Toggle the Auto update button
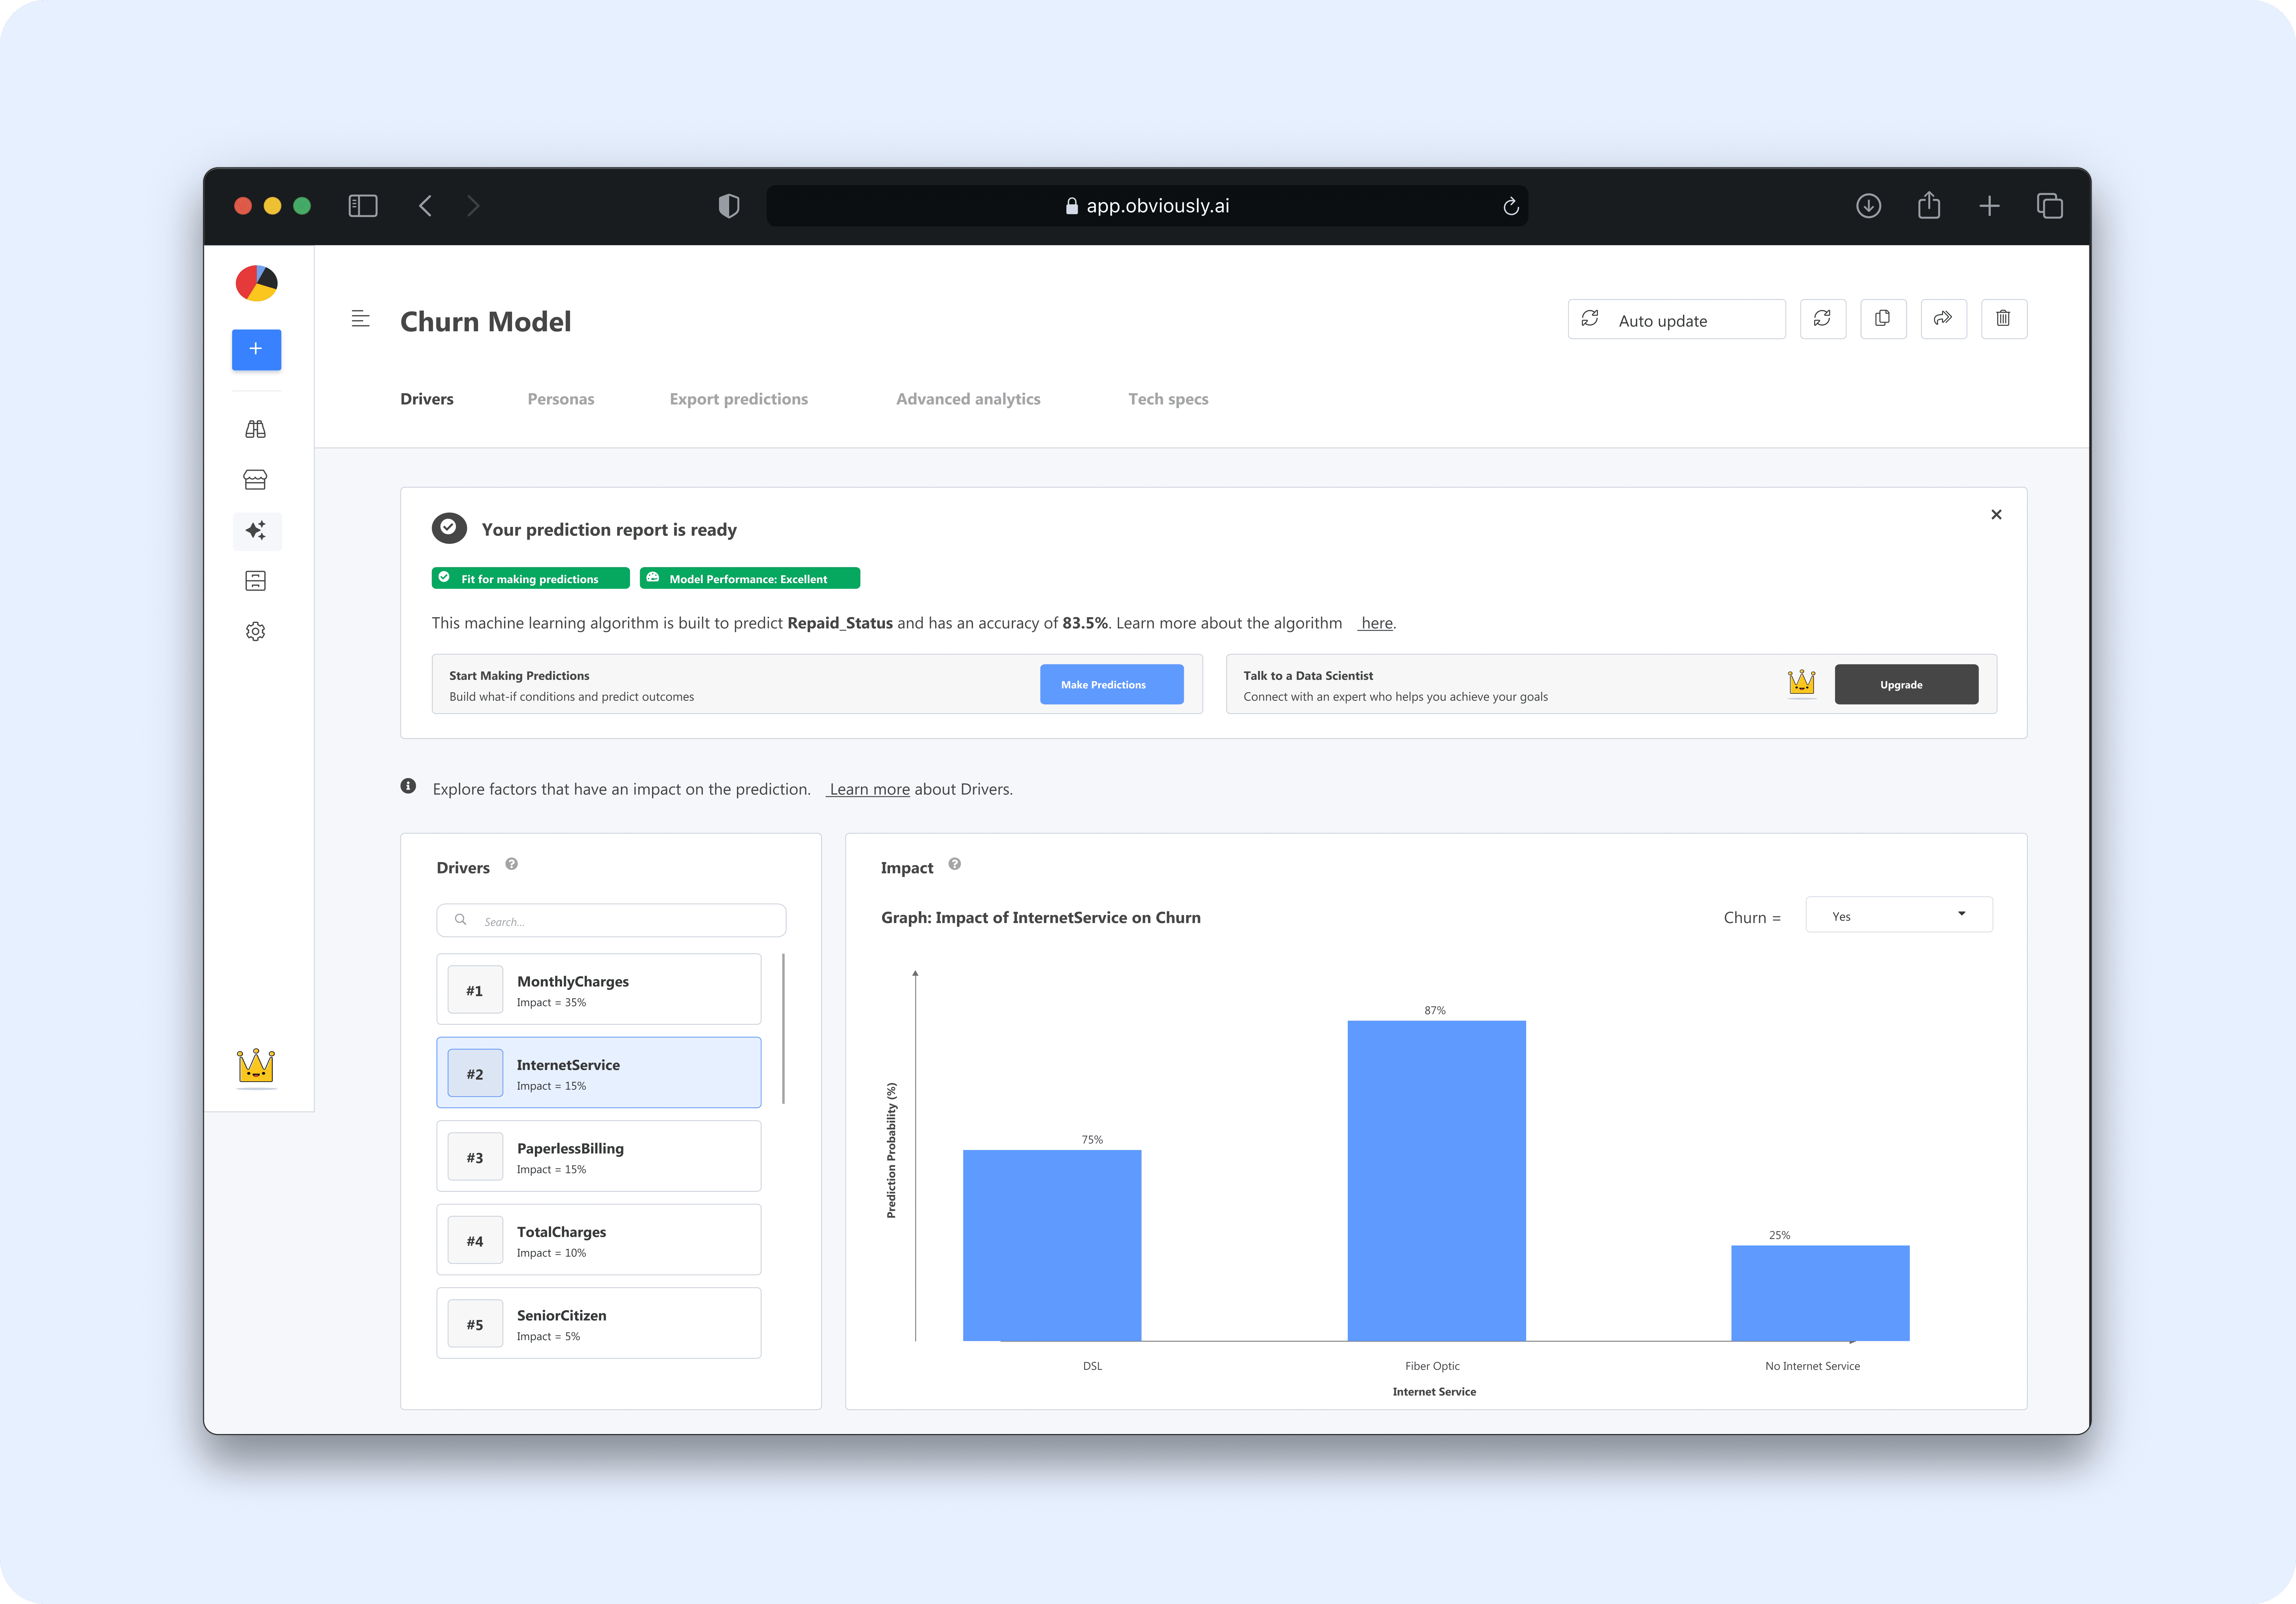The height and width of the screenshot is (1604, 2296). pyautogui.click(x=1676, y=320)
